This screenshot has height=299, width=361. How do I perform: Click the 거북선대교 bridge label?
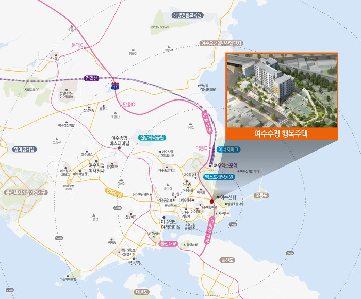[x=211, y=230]
